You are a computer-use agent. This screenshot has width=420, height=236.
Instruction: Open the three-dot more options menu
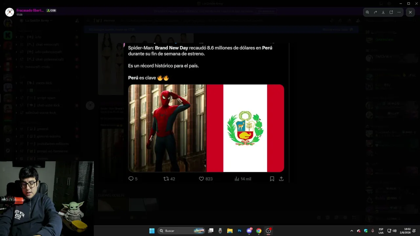pos(399,12)
